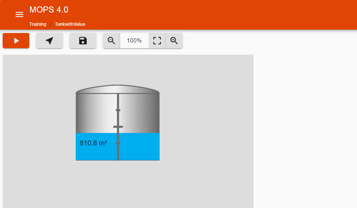This screenshot has height=208, width=357.
Task: Zoom in with the plus magnifier
Action: (174, 41)
